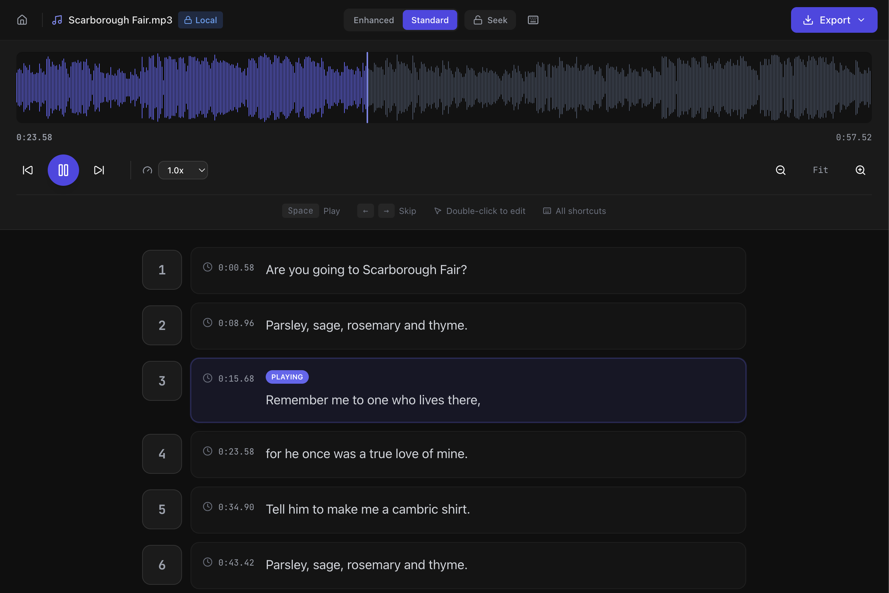Click the keyboard shortcuts icon in header
Screen dimensions: 889x593
click(x=533, y=20)
